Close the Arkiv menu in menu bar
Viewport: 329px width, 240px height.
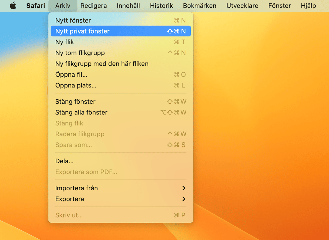(x=63, y=6)
